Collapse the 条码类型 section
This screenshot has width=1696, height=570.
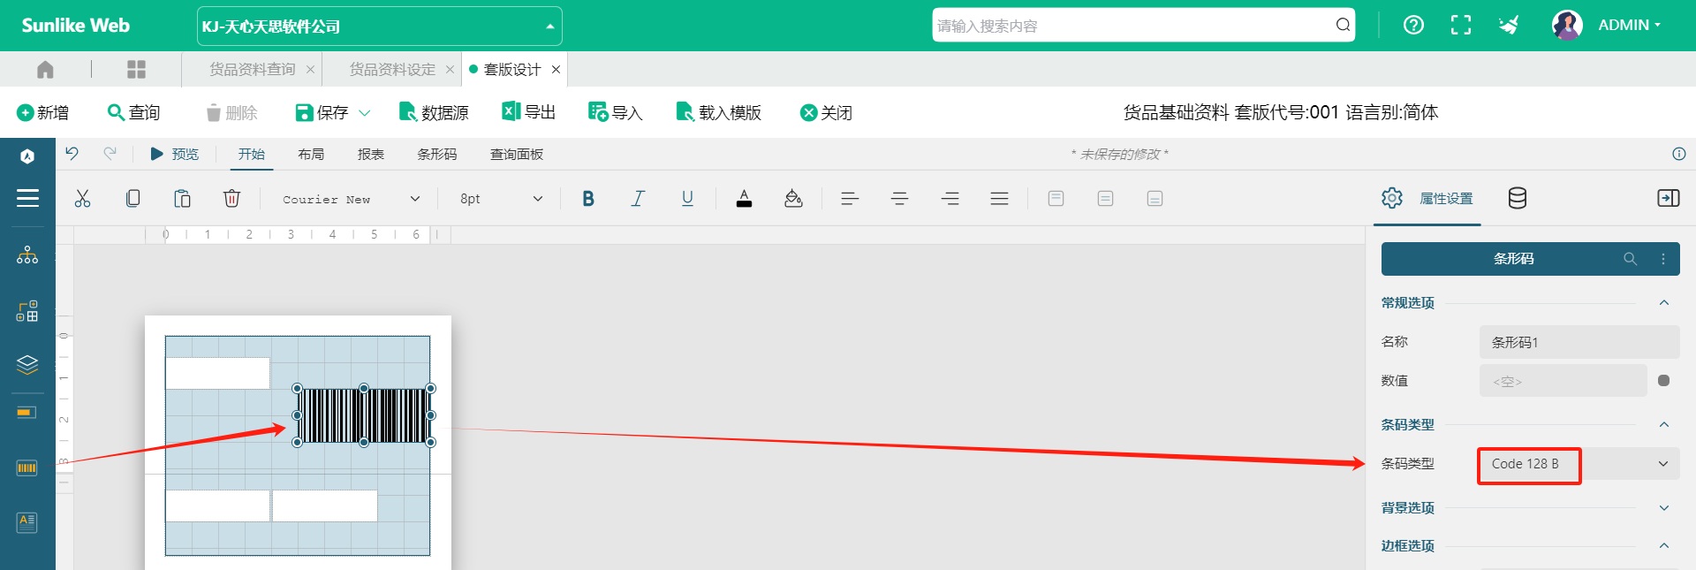[x=1664, y=425]
